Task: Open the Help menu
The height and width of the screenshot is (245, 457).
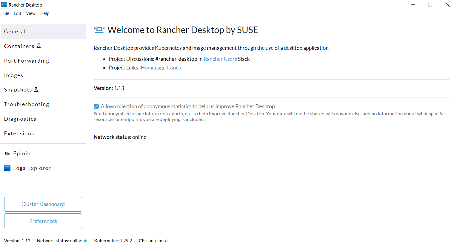Action: tap(45, 13)
